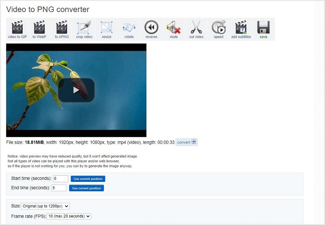Use current position for start time
The image size is (325, 225).
(88, 179)
